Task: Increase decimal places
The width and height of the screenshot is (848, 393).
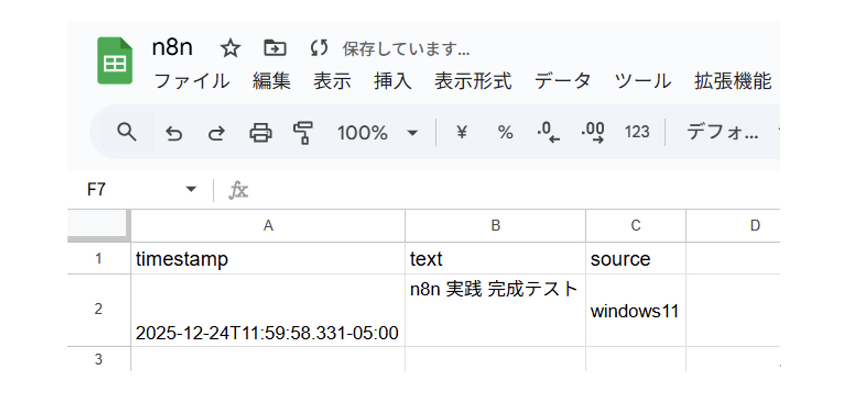Action: [593, 132]
